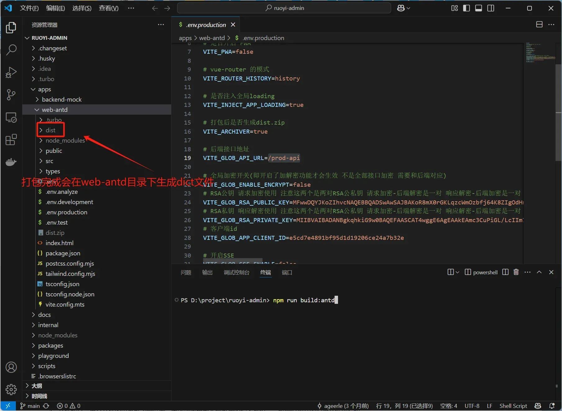Open the 编辑(E) menu
This screenshot has width=562, height=411.
[55, 8]
